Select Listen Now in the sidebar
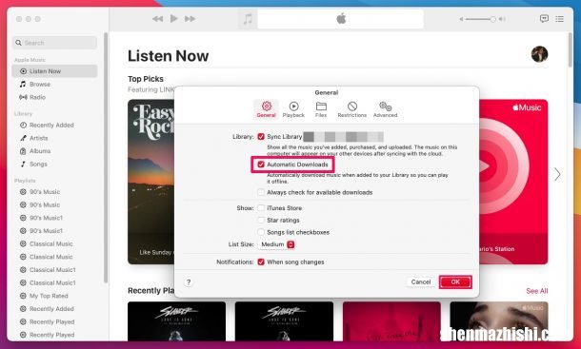Image resolution: width=581 pixels, height=349 pixels. [55, 71]
